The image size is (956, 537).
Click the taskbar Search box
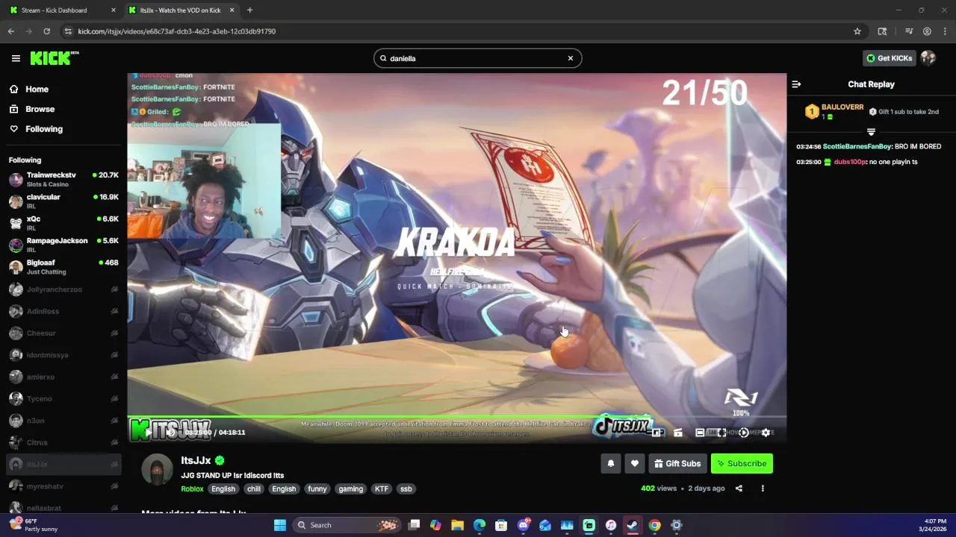point(346,525)
